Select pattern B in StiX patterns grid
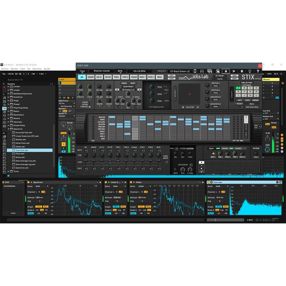 [x=244, y=88]
